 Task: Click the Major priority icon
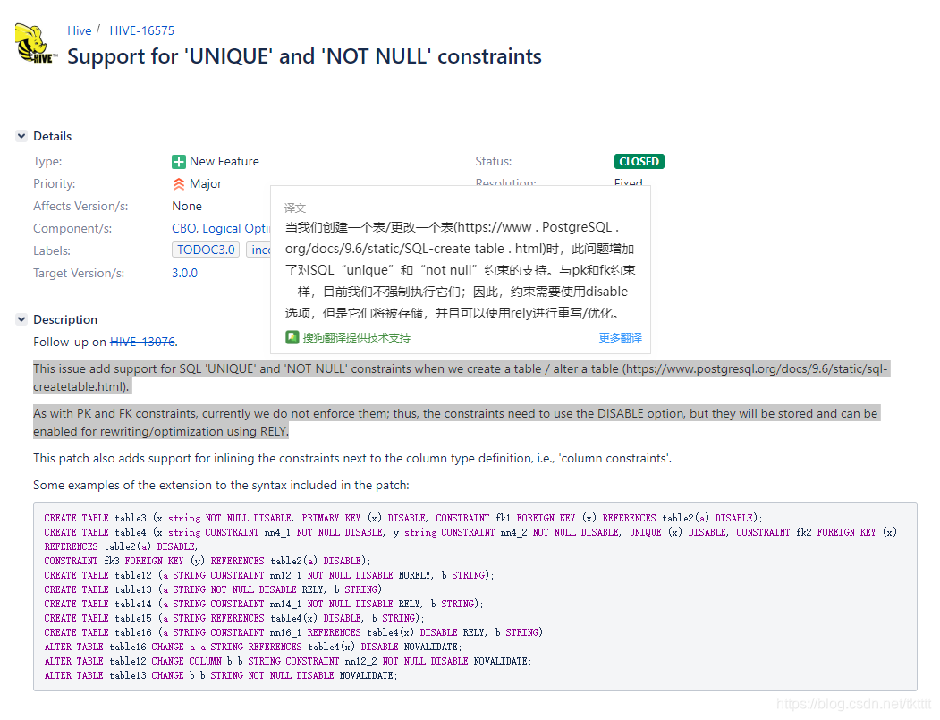[x=179, y=184]
